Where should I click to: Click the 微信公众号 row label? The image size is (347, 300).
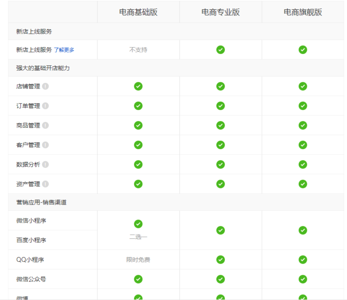(31, 279)
